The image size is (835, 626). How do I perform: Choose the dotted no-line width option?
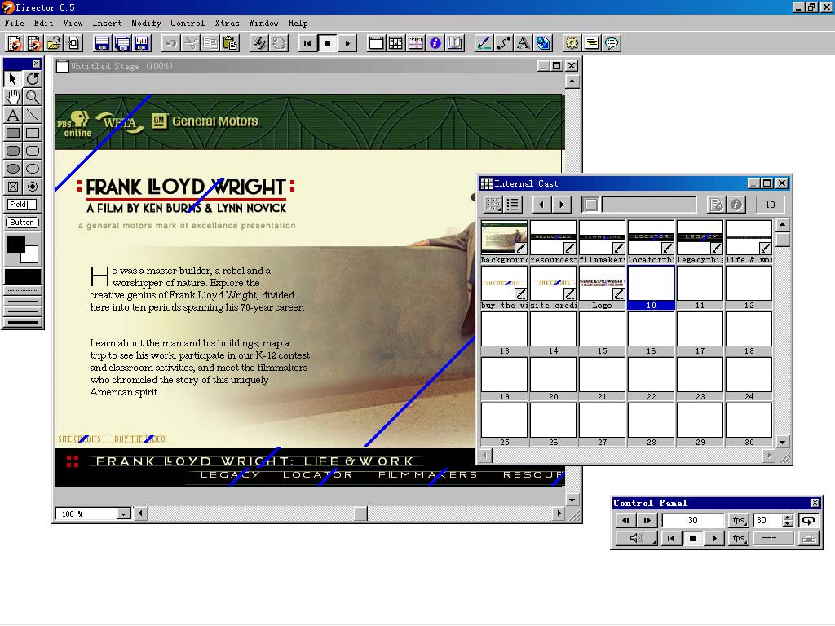point(22,291)
